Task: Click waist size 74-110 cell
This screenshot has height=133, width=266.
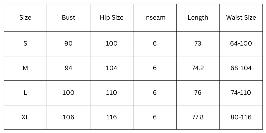Action: pyautogui.click(x=241, y=93)
